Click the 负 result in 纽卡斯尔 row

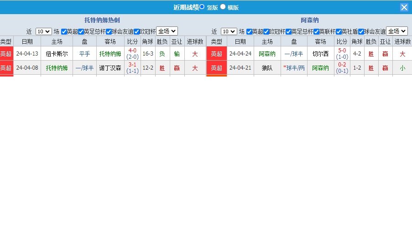[x=162, y=54]
